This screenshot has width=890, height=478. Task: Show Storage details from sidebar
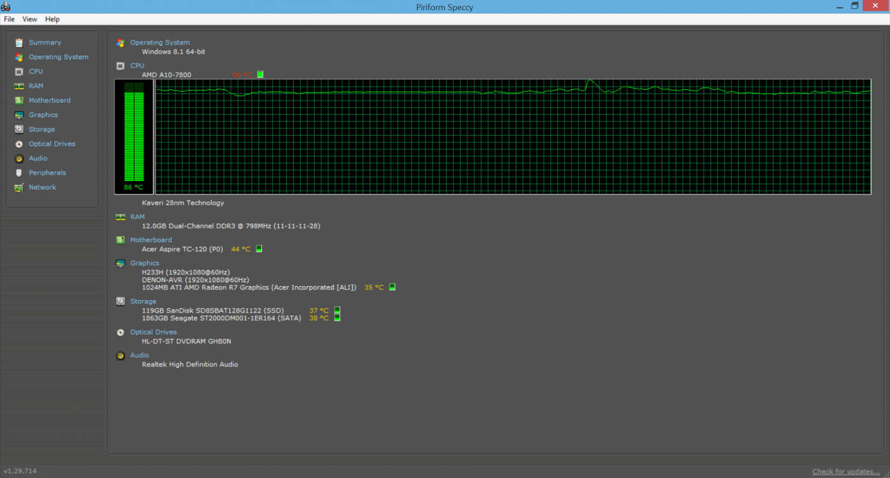click(42, 129)
